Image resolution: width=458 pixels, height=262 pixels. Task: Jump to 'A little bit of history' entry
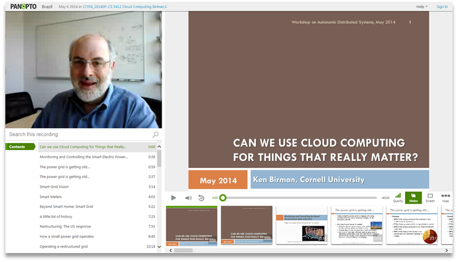(x=98, y=217)
